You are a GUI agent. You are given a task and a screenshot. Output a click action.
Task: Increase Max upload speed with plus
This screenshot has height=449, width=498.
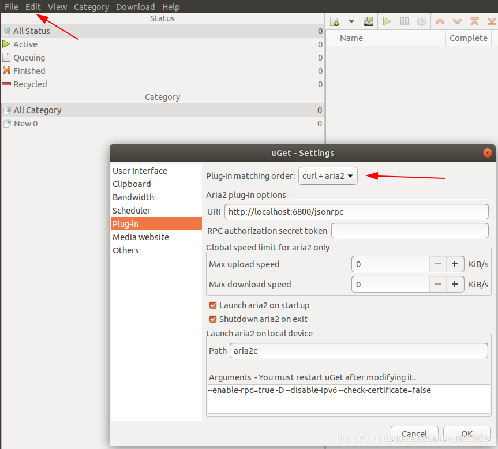[455, 264]
